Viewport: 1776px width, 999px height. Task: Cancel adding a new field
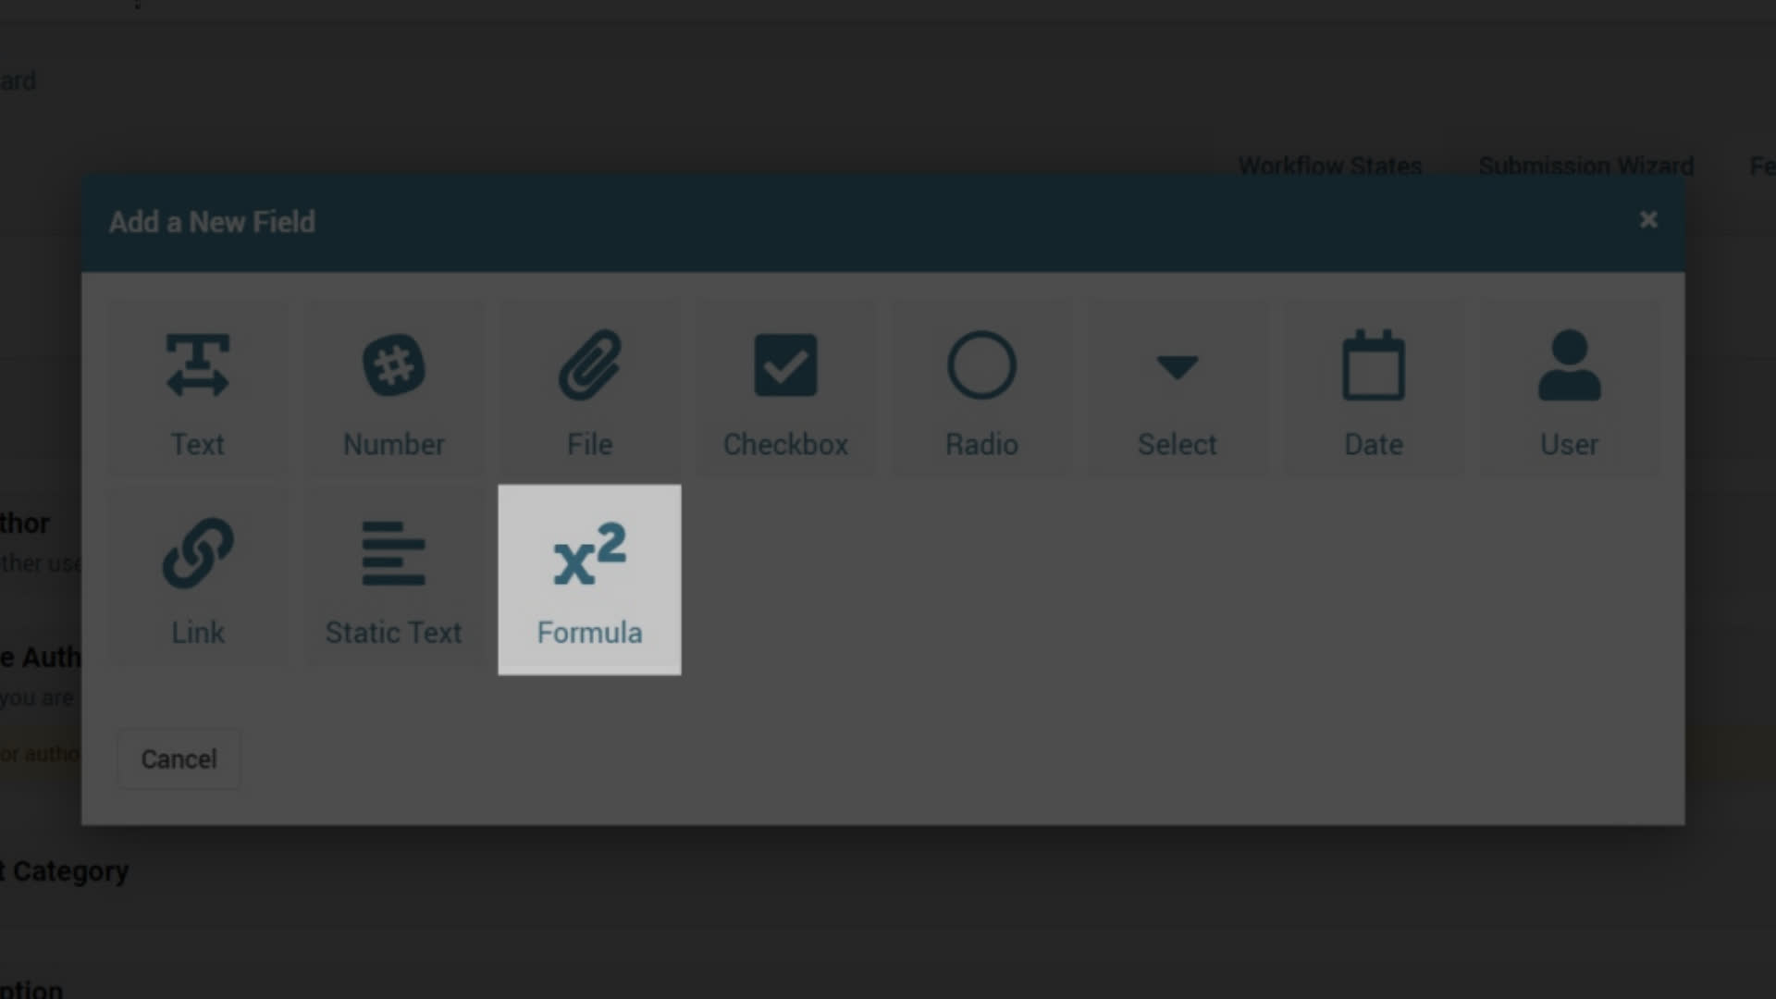click(x=179, y=758)
